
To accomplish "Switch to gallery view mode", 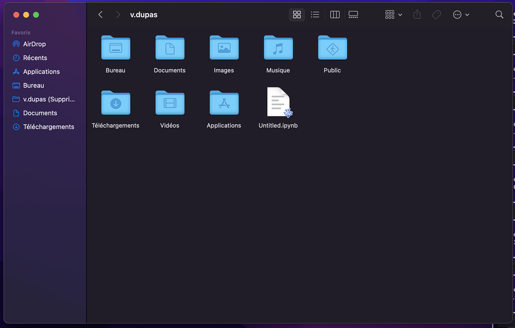I will [353, 15].
